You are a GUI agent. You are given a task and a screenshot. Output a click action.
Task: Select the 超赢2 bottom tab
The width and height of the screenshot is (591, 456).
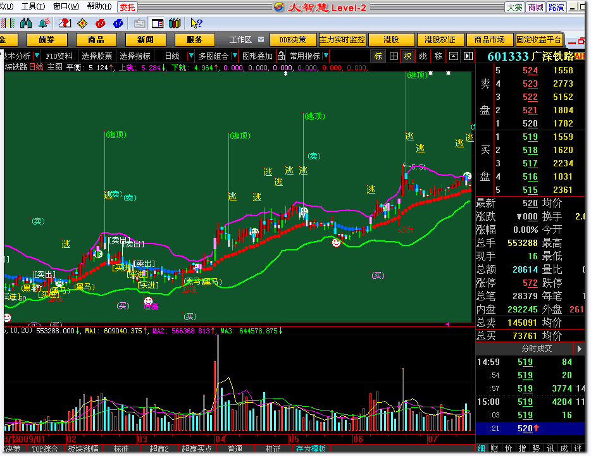pos(159,448)
